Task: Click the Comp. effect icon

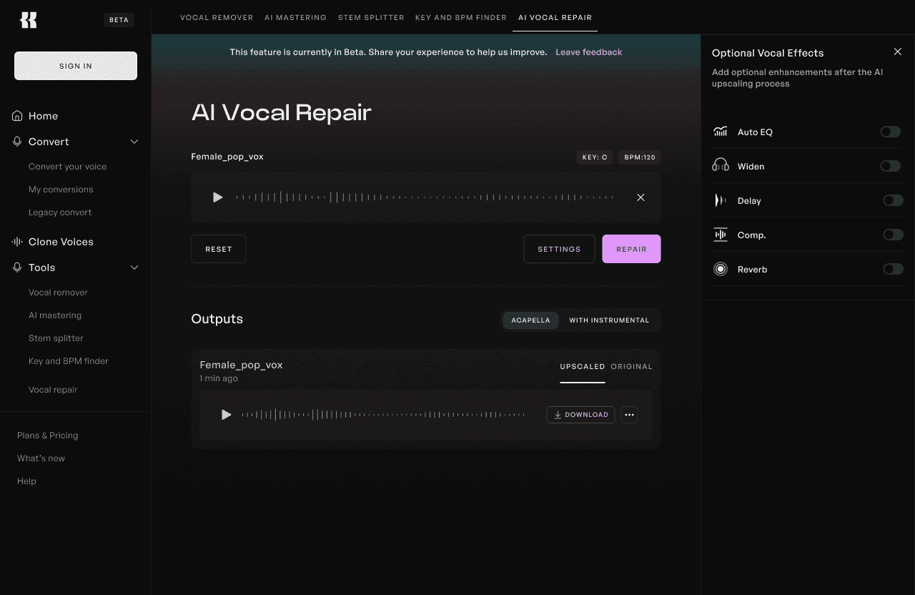Action: coord(721,235)
